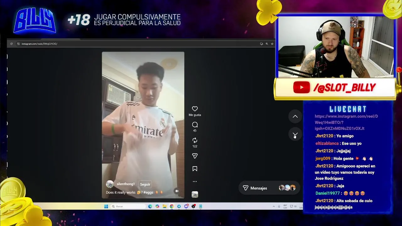Open the audio thumbnail below the options
402x226 pixels.
click(x=195, y=194)
